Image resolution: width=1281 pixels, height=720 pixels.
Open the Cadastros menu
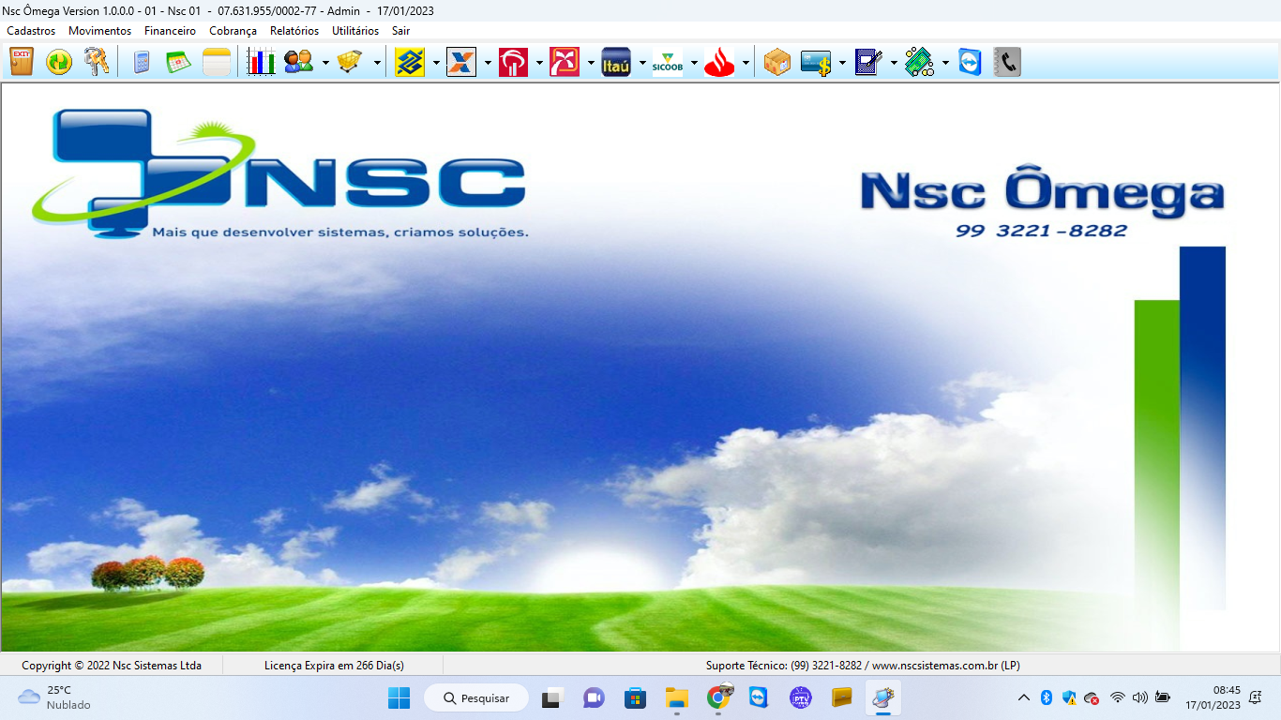pos(30,30)
